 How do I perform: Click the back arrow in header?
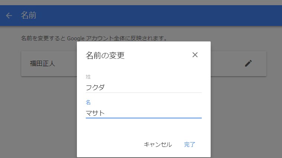pyautogui.click(x=9, y=16)
